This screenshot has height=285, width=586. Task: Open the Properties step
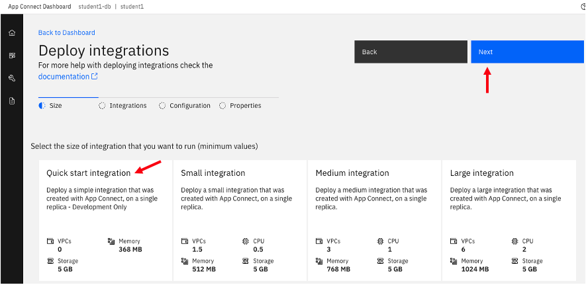[240, 106]
